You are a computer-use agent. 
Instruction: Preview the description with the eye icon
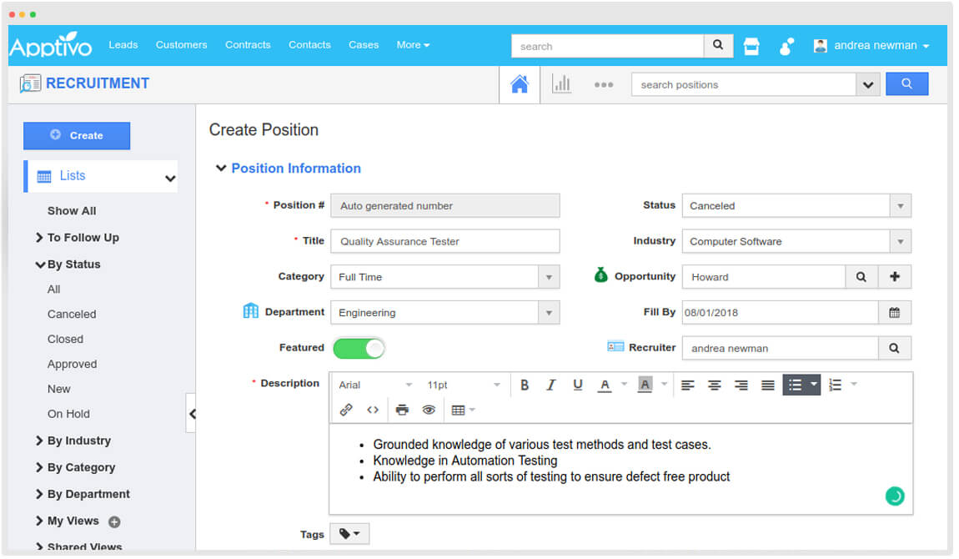[429, 410]
